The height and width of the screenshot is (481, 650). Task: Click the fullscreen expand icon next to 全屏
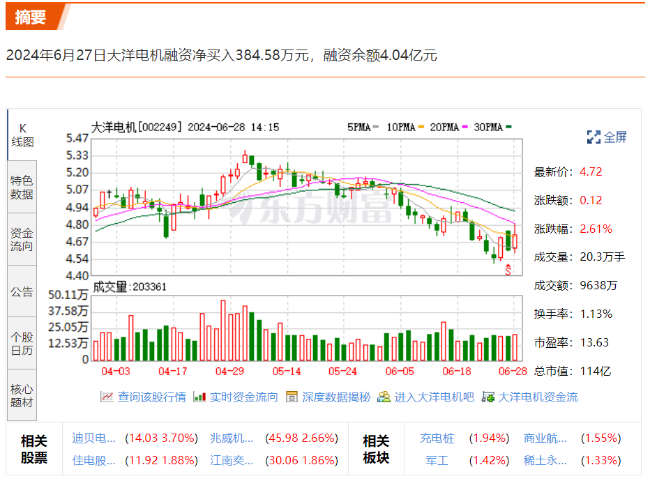tap(594, 137)
